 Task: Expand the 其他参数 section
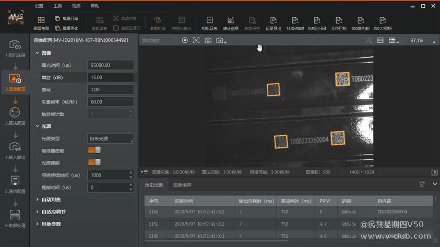click(x=38, y=224)
